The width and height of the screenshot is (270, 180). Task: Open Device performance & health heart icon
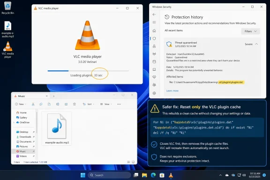coord(154,77)
